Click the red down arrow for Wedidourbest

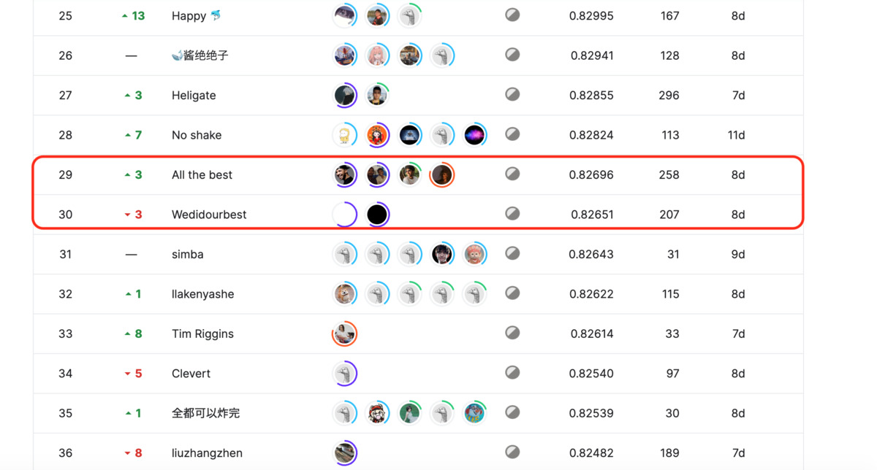pyautogui.click(x=128, y=215)
